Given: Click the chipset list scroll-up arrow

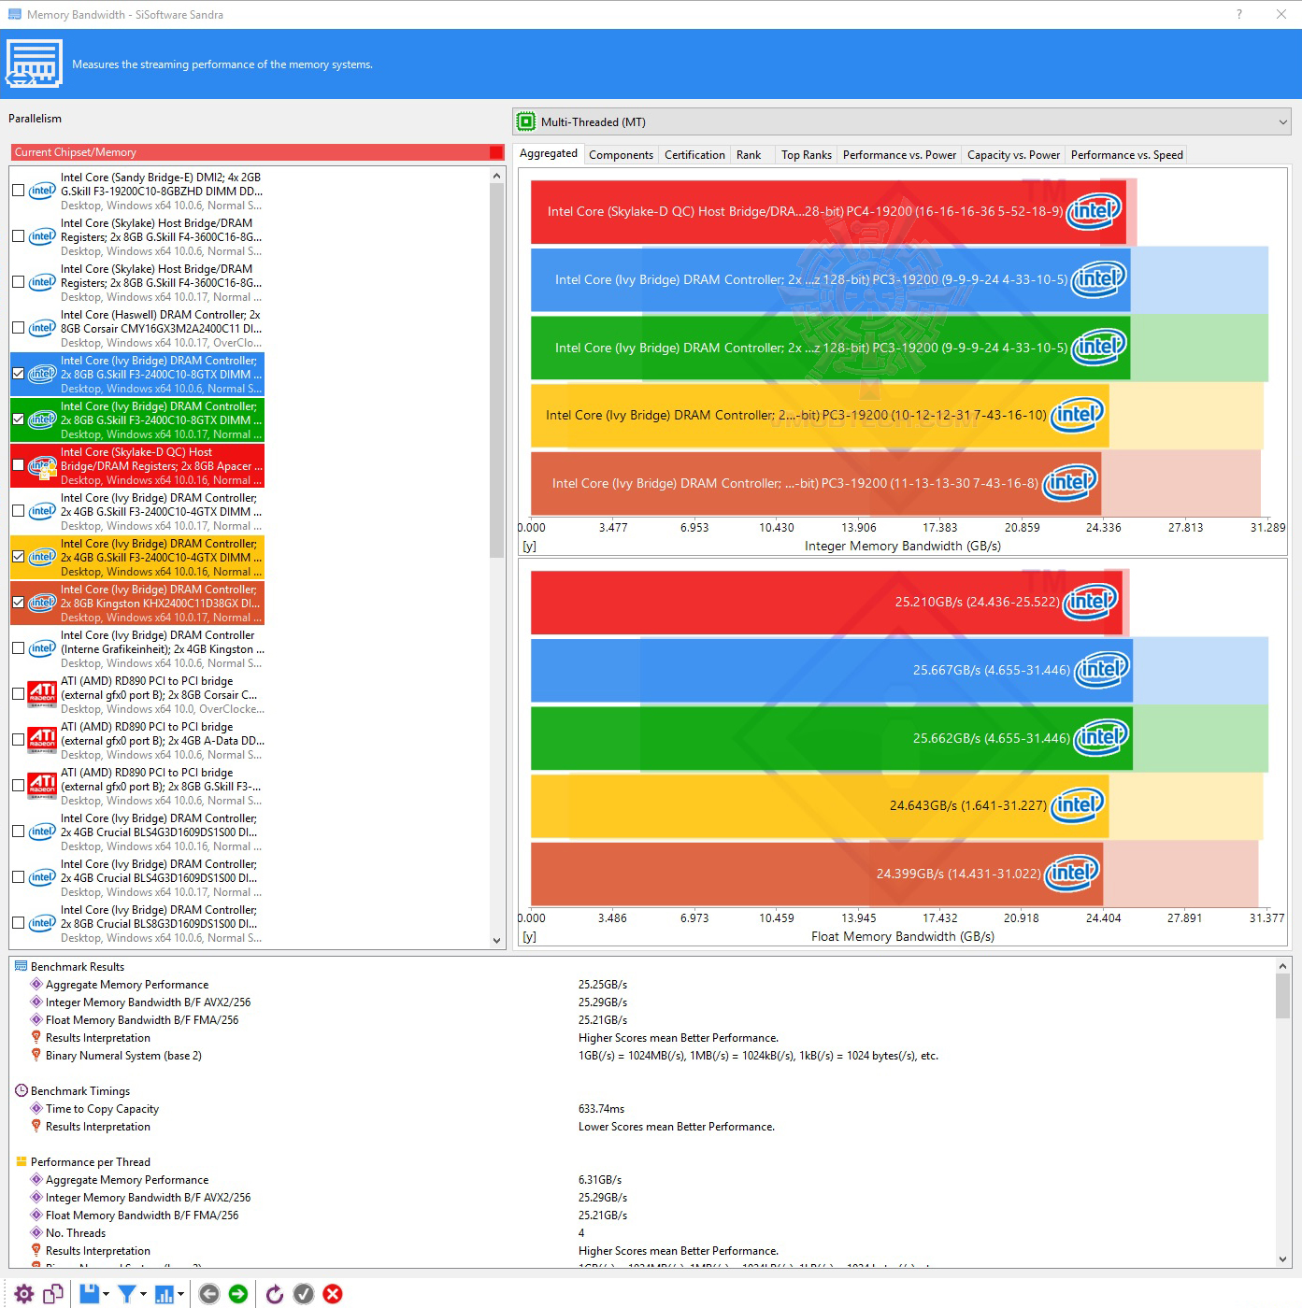Looking at the screenshot, I should pyautogui.click(x=497, y=176).
